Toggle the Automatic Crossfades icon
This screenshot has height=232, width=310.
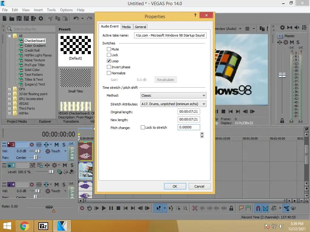pyautogui.click(x=265, y=208)
